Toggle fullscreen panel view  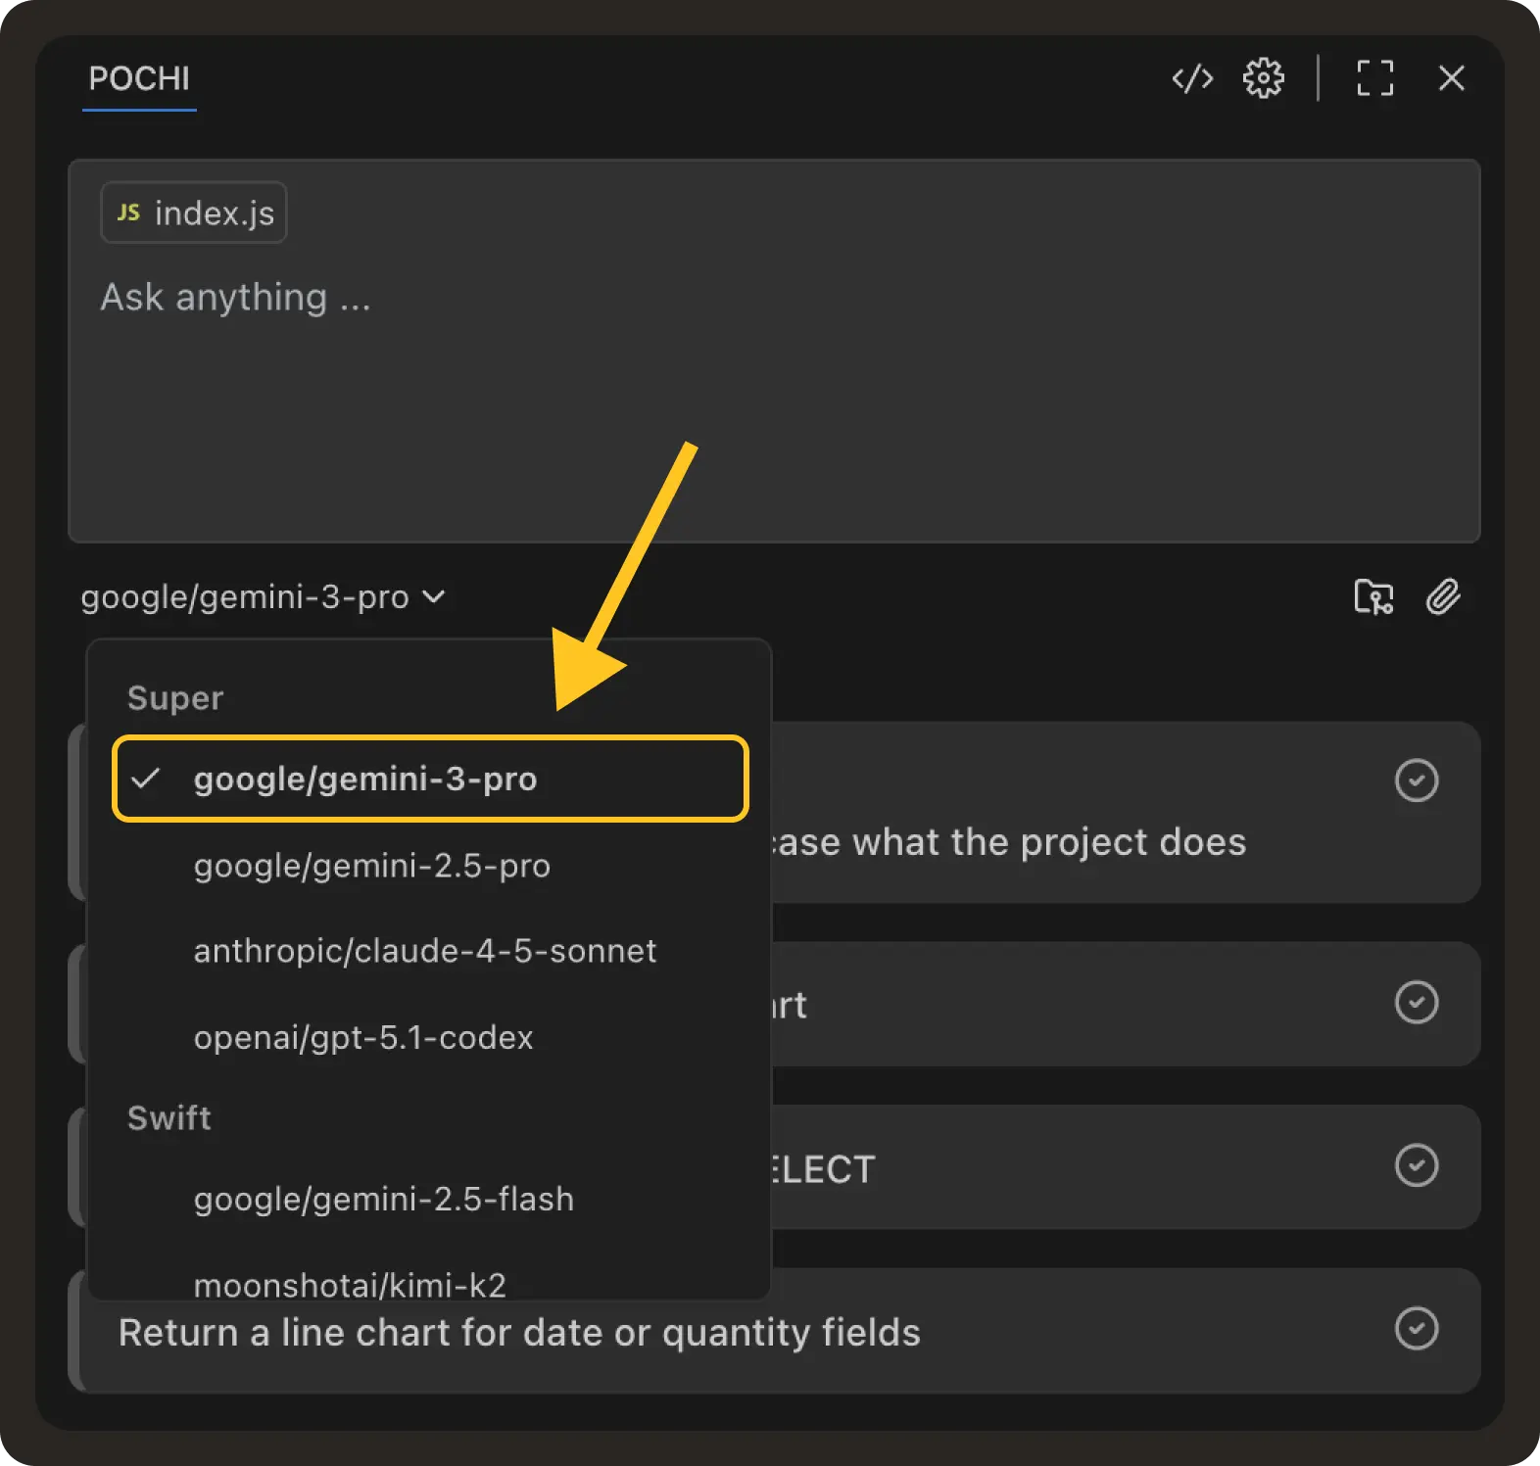1374,78
